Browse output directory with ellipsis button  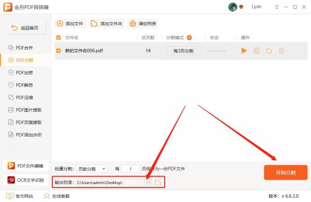pyautogui.click(x=148, y=182)
